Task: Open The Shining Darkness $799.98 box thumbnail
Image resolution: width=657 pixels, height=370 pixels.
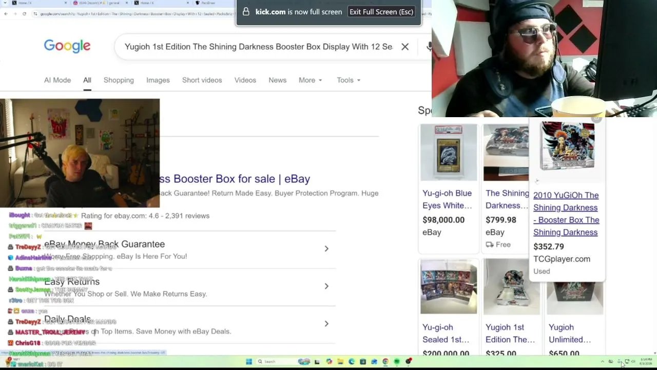Action: pyautogui.click(x=506, y=153)
